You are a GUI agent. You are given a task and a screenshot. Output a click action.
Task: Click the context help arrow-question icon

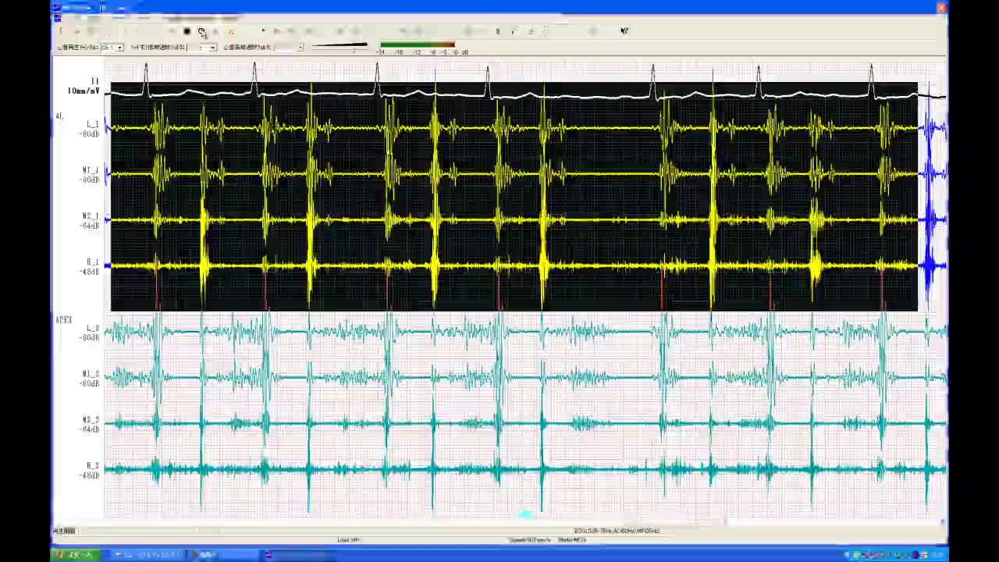tap(624, 31)
